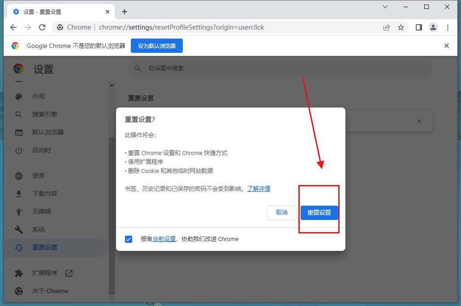Open 搜索引擎 settings in the sidebar
The width and height of the screenshot is (461, 306).
pyautogui.click(x=55, y=114)
